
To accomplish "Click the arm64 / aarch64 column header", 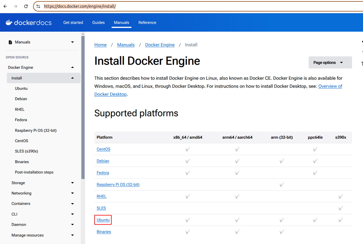I will coord(237,137).
